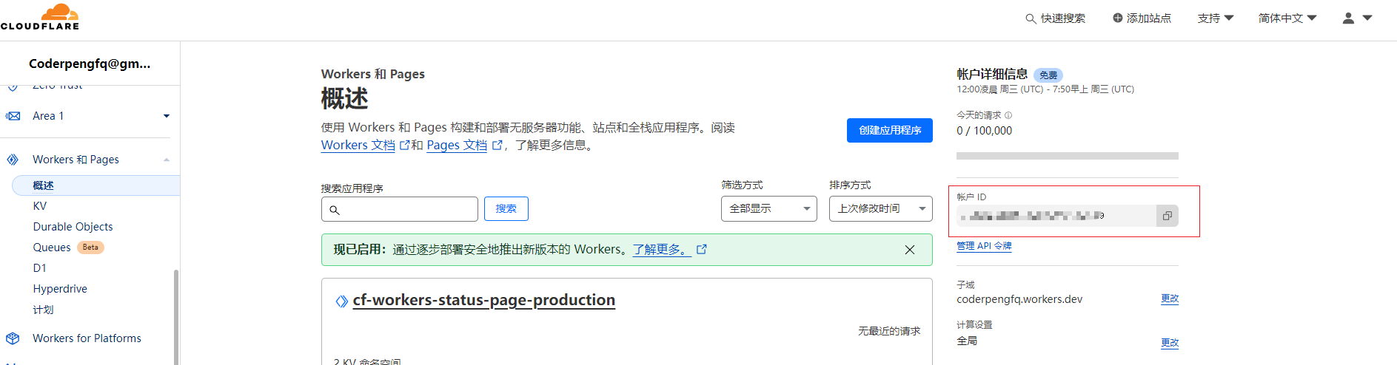Viewport: 1397px width, 365px height.
Task: Click the 了解更多 link in banner
Action: tap(662, 250)
